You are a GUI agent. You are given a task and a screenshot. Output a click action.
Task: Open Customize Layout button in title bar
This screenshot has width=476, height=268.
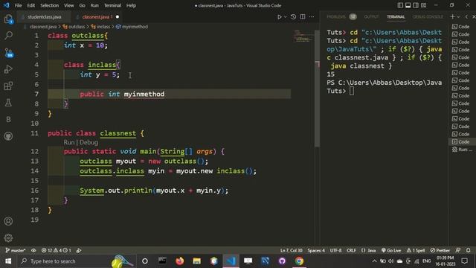[423, 5]
